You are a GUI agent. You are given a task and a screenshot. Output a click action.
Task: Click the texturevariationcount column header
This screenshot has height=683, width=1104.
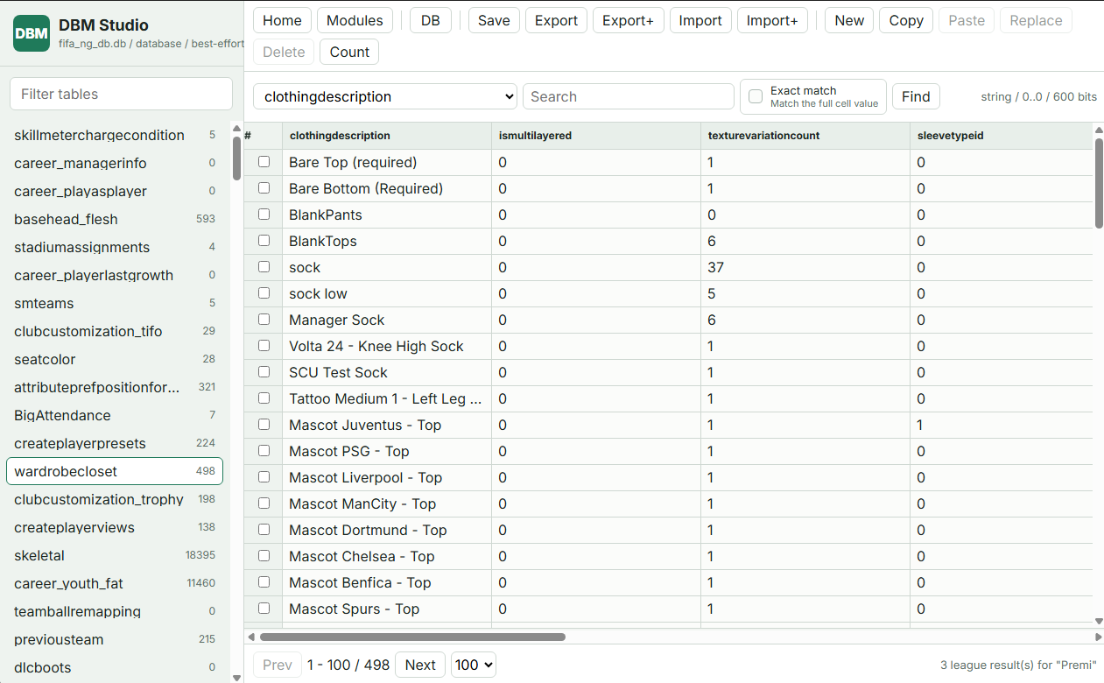805,136
